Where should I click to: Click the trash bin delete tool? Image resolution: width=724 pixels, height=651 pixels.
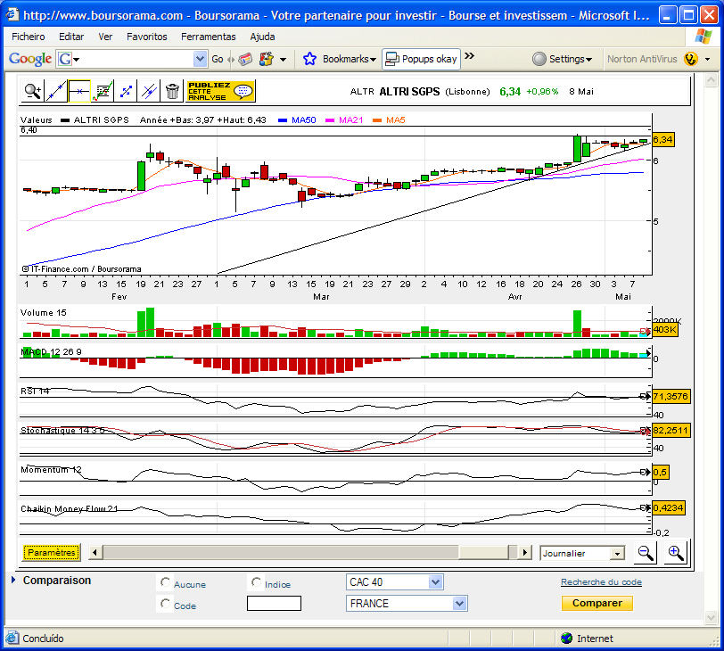(172, 91)
